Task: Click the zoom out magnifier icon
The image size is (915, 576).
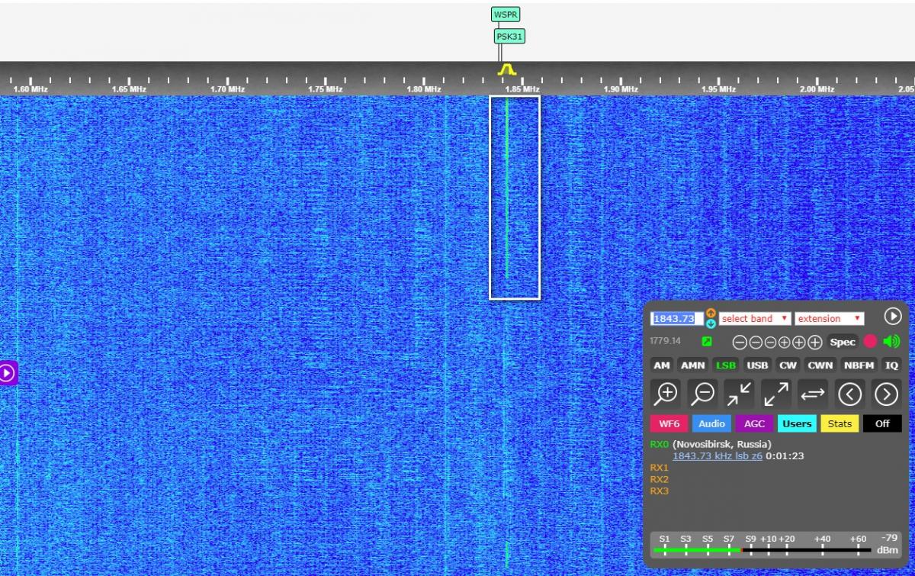Action: click(703, 394)
